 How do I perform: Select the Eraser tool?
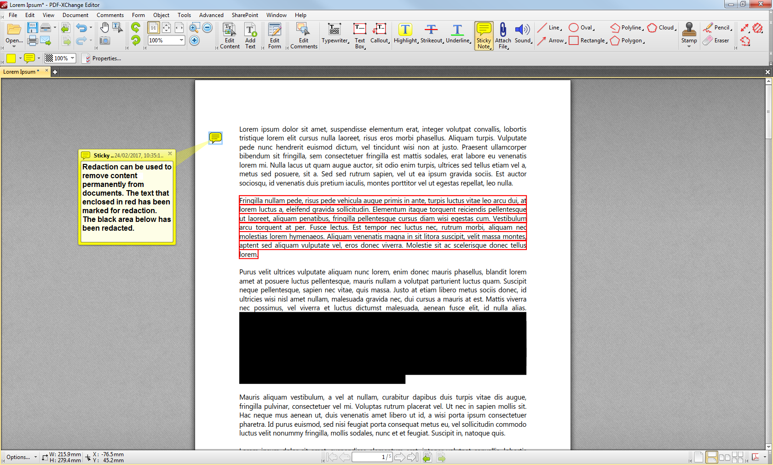tap(716, 41)
